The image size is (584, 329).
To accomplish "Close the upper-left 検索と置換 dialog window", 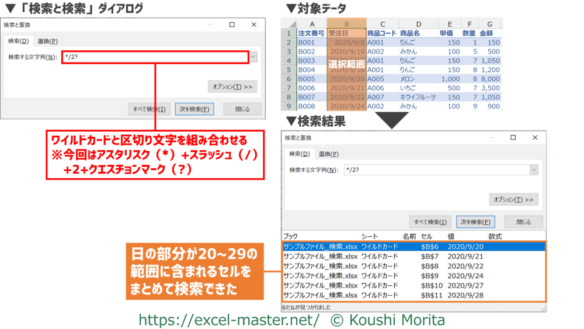I will coord(253,25).
